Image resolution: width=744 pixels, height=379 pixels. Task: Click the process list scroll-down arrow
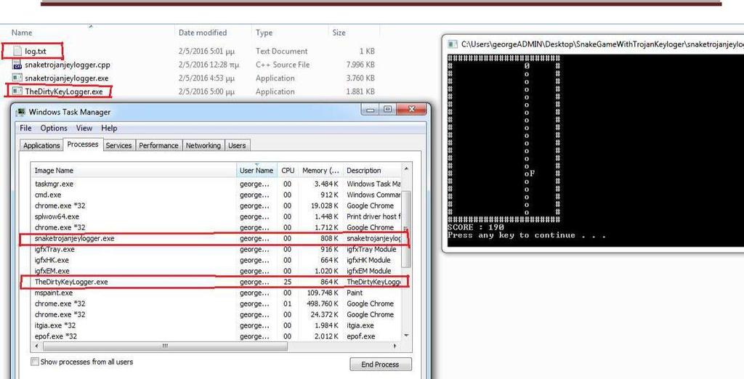[x=406, y=335]
